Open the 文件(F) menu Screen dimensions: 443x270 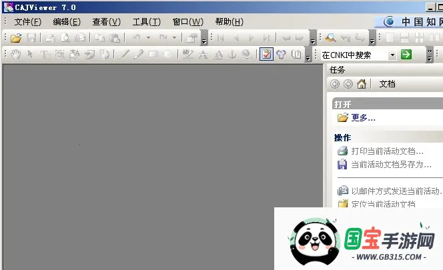(x=28, y=22)
